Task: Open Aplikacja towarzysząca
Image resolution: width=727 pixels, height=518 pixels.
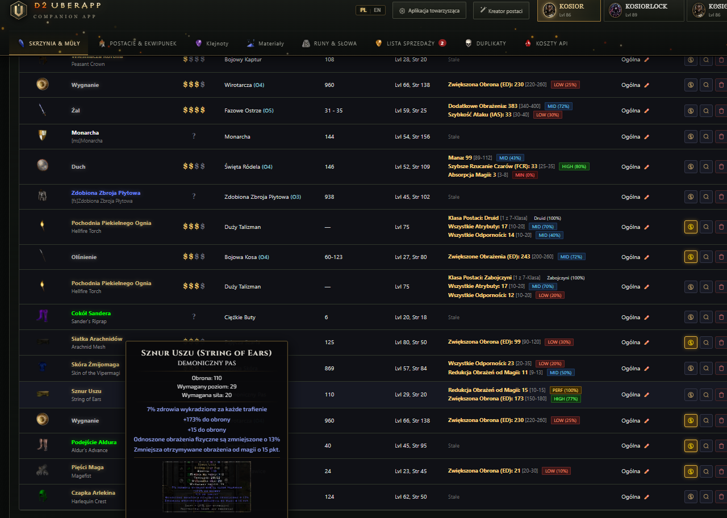Action: 429,10
